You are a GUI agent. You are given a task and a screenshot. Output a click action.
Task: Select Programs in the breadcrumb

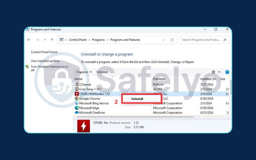(98, 40)
